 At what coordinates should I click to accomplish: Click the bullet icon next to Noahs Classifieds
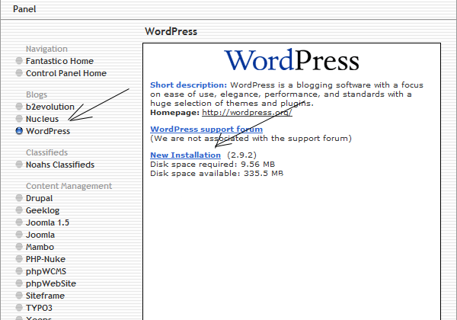pos(19,165)
